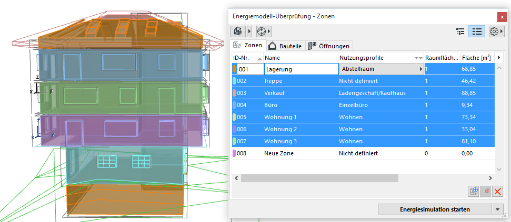Select the Zonen tab
Screen dimensions: 511x222
[x=248, y=46]
